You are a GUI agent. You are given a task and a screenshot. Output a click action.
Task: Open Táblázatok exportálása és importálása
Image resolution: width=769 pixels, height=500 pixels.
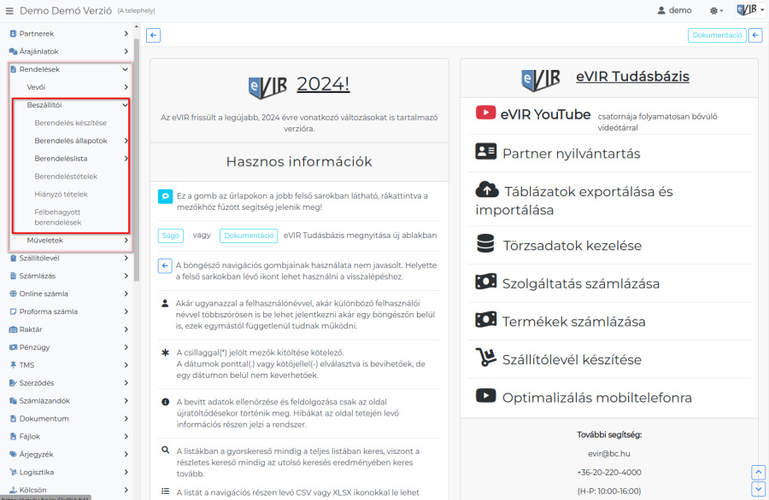click(x=574, y=200)
